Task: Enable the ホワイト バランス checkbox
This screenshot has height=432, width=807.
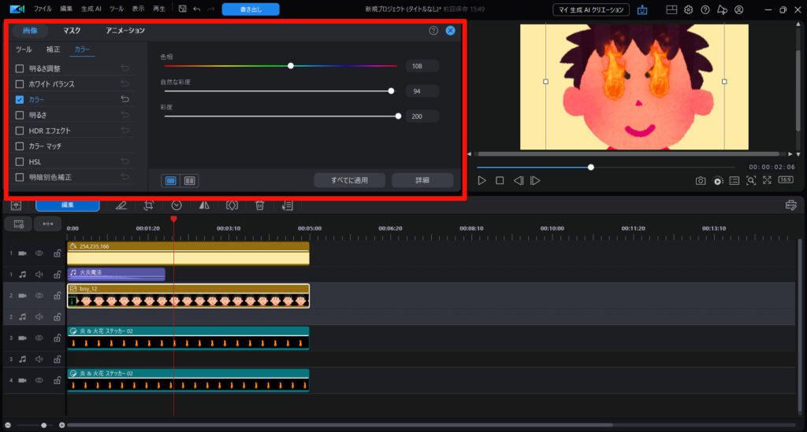Action: (x=20, y=83)
